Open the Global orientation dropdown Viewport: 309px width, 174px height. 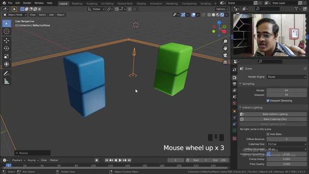(x=96, y=9)
